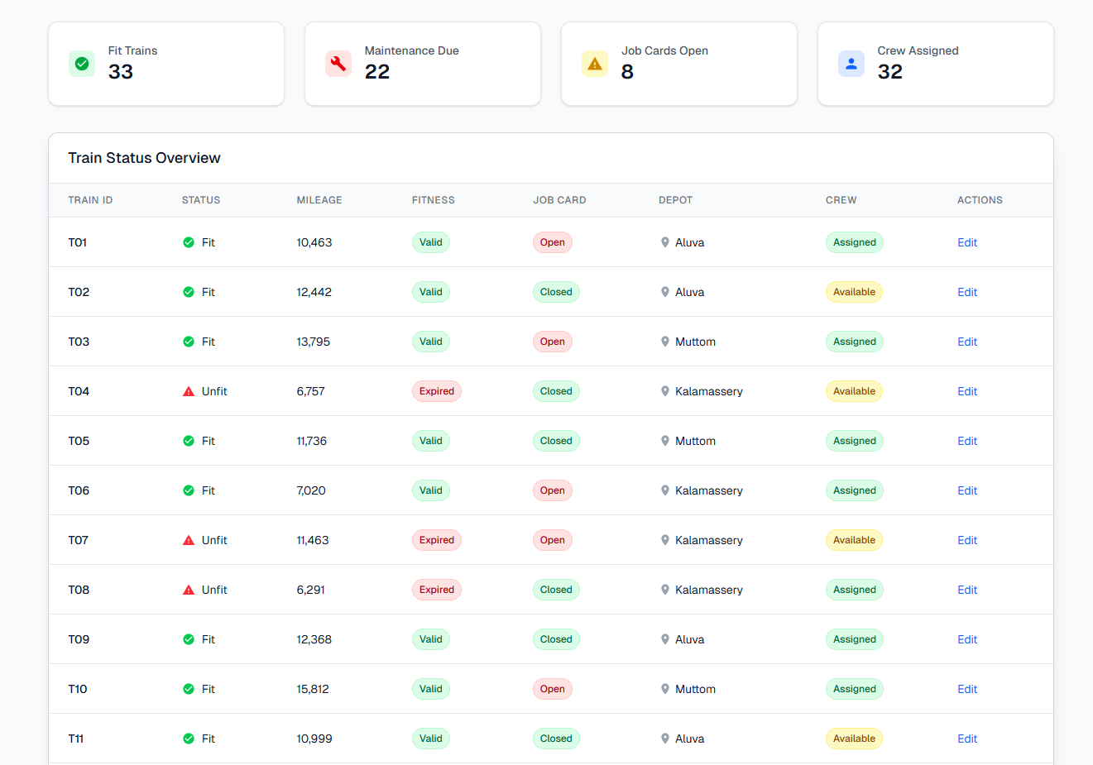Click the green checkmark Fit Trains icon
Viewport: 1093px width, 765px height.
82,64
